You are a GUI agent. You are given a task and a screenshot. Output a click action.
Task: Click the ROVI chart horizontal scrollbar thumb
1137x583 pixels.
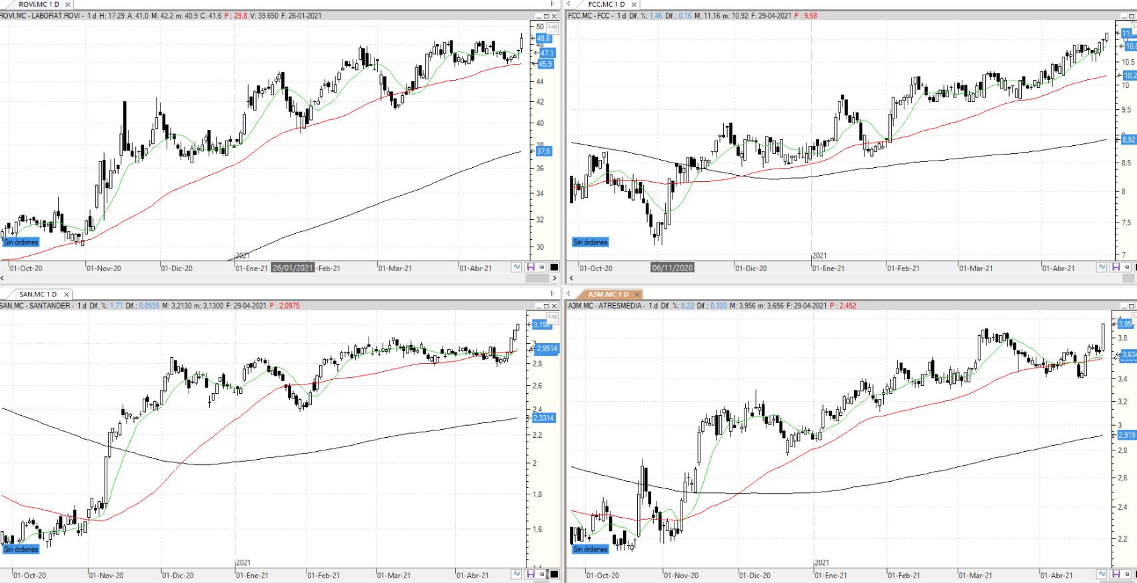[537, 279]
